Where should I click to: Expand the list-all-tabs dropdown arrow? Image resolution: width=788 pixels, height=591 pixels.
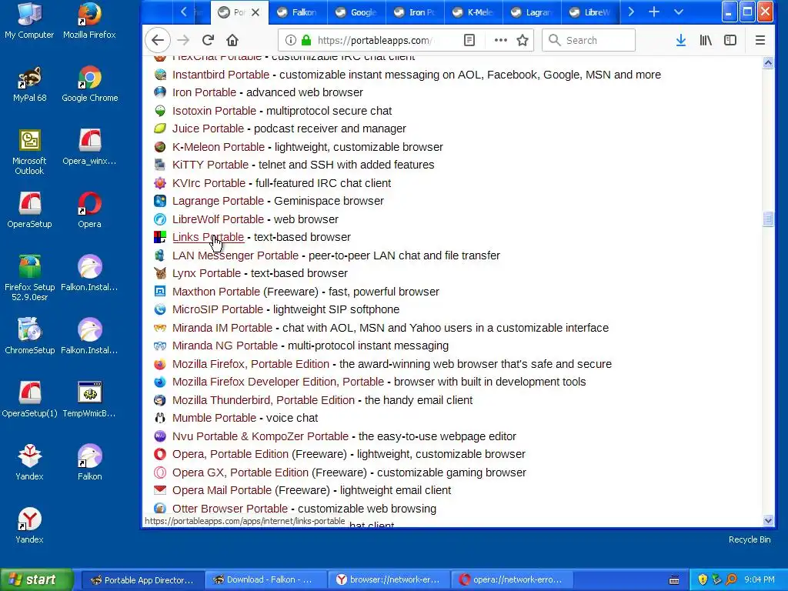[x=679, y=12]
